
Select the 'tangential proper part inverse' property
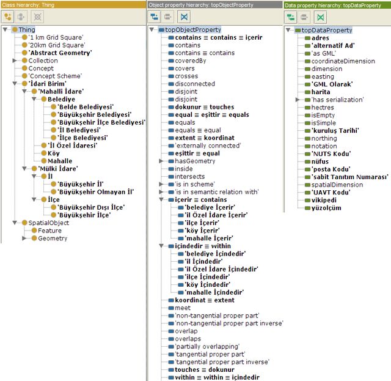[x=219, y=362]
